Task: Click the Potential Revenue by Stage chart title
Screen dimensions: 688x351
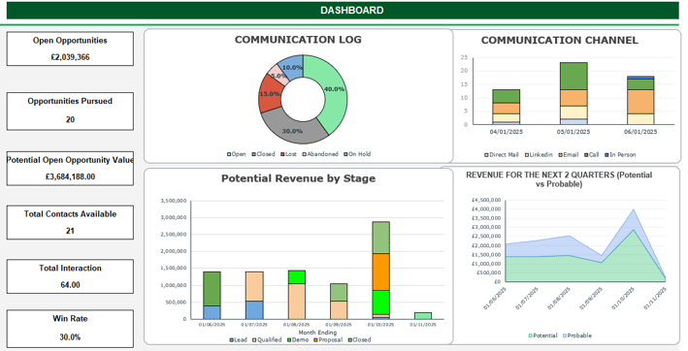Action: click(298, 178)
